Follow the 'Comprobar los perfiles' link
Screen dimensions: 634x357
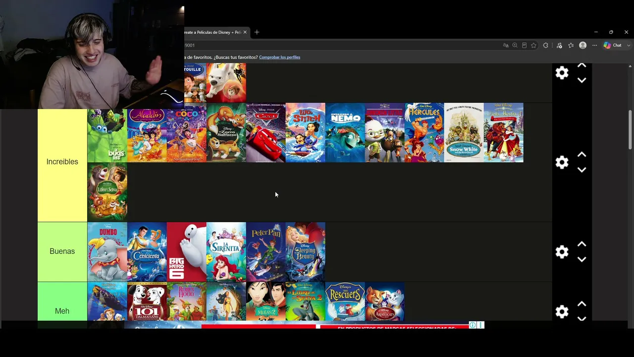(279, 57)
